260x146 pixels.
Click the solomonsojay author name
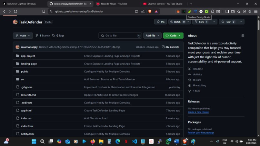click(29, 47)
